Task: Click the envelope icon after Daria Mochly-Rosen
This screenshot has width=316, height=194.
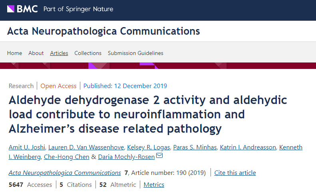Action: point(159,156)
